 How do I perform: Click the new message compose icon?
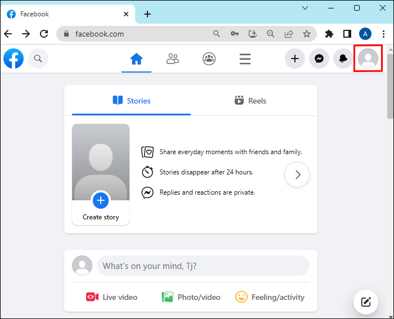[366, 302]
